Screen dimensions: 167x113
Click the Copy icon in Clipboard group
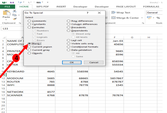(x=14, y=15)
